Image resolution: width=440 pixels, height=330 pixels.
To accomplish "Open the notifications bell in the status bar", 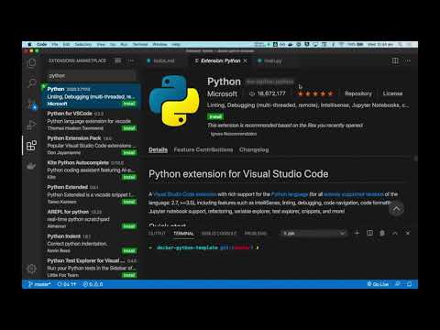I will tap(409, 284).
